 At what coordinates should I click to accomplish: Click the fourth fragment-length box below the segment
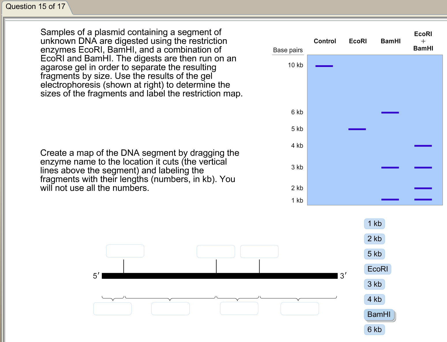[x=300, y=309]
